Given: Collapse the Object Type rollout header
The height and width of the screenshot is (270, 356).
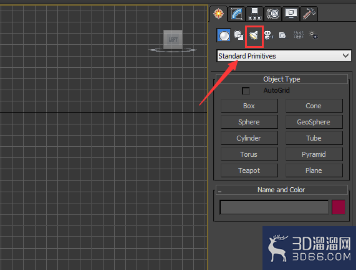Looking at the screenshot, I should point(282,79).
